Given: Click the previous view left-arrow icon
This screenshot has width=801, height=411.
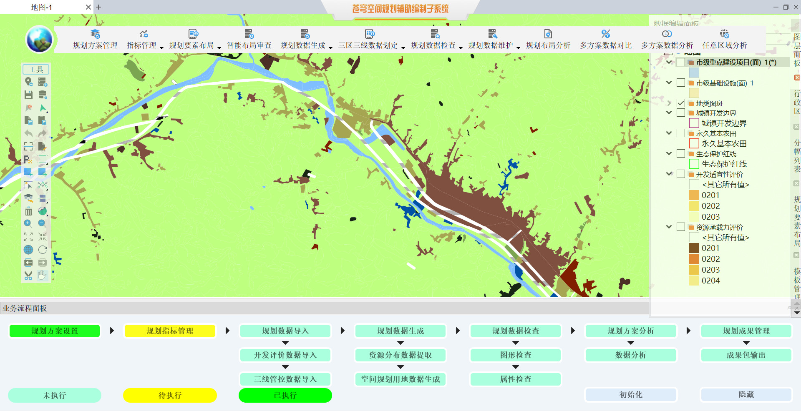Looking at the screenshot, I should [28, 263].
